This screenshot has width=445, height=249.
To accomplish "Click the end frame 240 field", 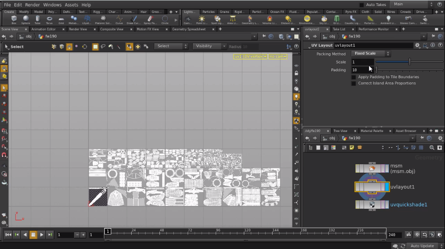I will coord(395,235).
